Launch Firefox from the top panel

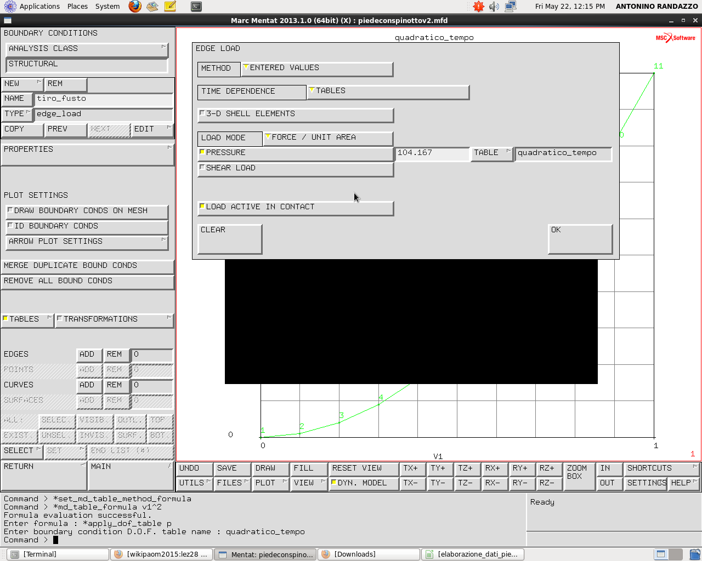135,7
